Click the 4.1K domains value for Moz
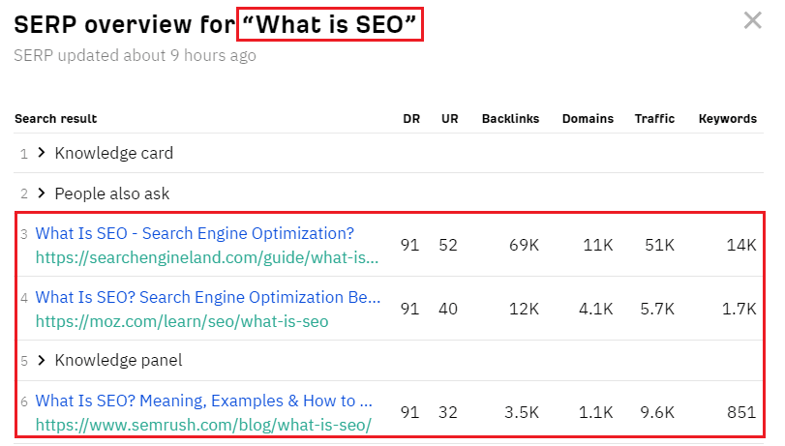Screen dimensions: 785x446 [595, 309]
